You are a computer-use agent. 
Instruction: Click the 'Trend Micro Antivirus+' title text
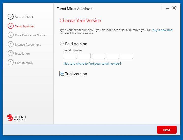click(x=75, y=9)
